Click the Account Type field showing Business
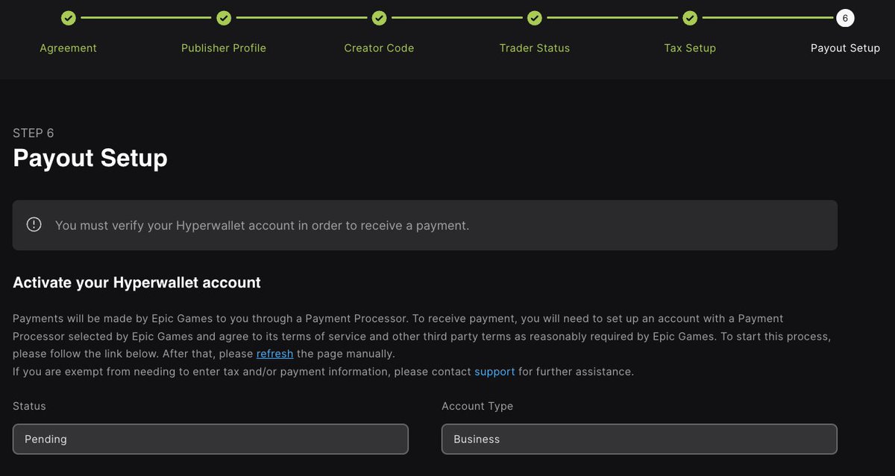 (x=639, y=439)
